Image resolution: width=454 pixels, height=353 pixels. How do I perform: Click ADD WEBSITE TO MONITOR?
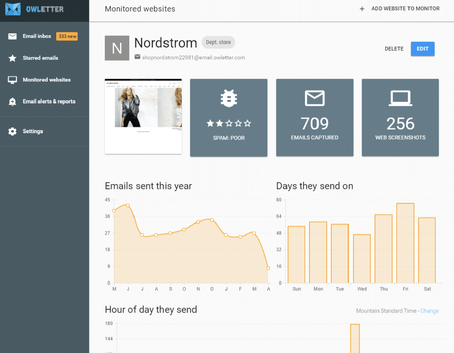click(405, 9)
